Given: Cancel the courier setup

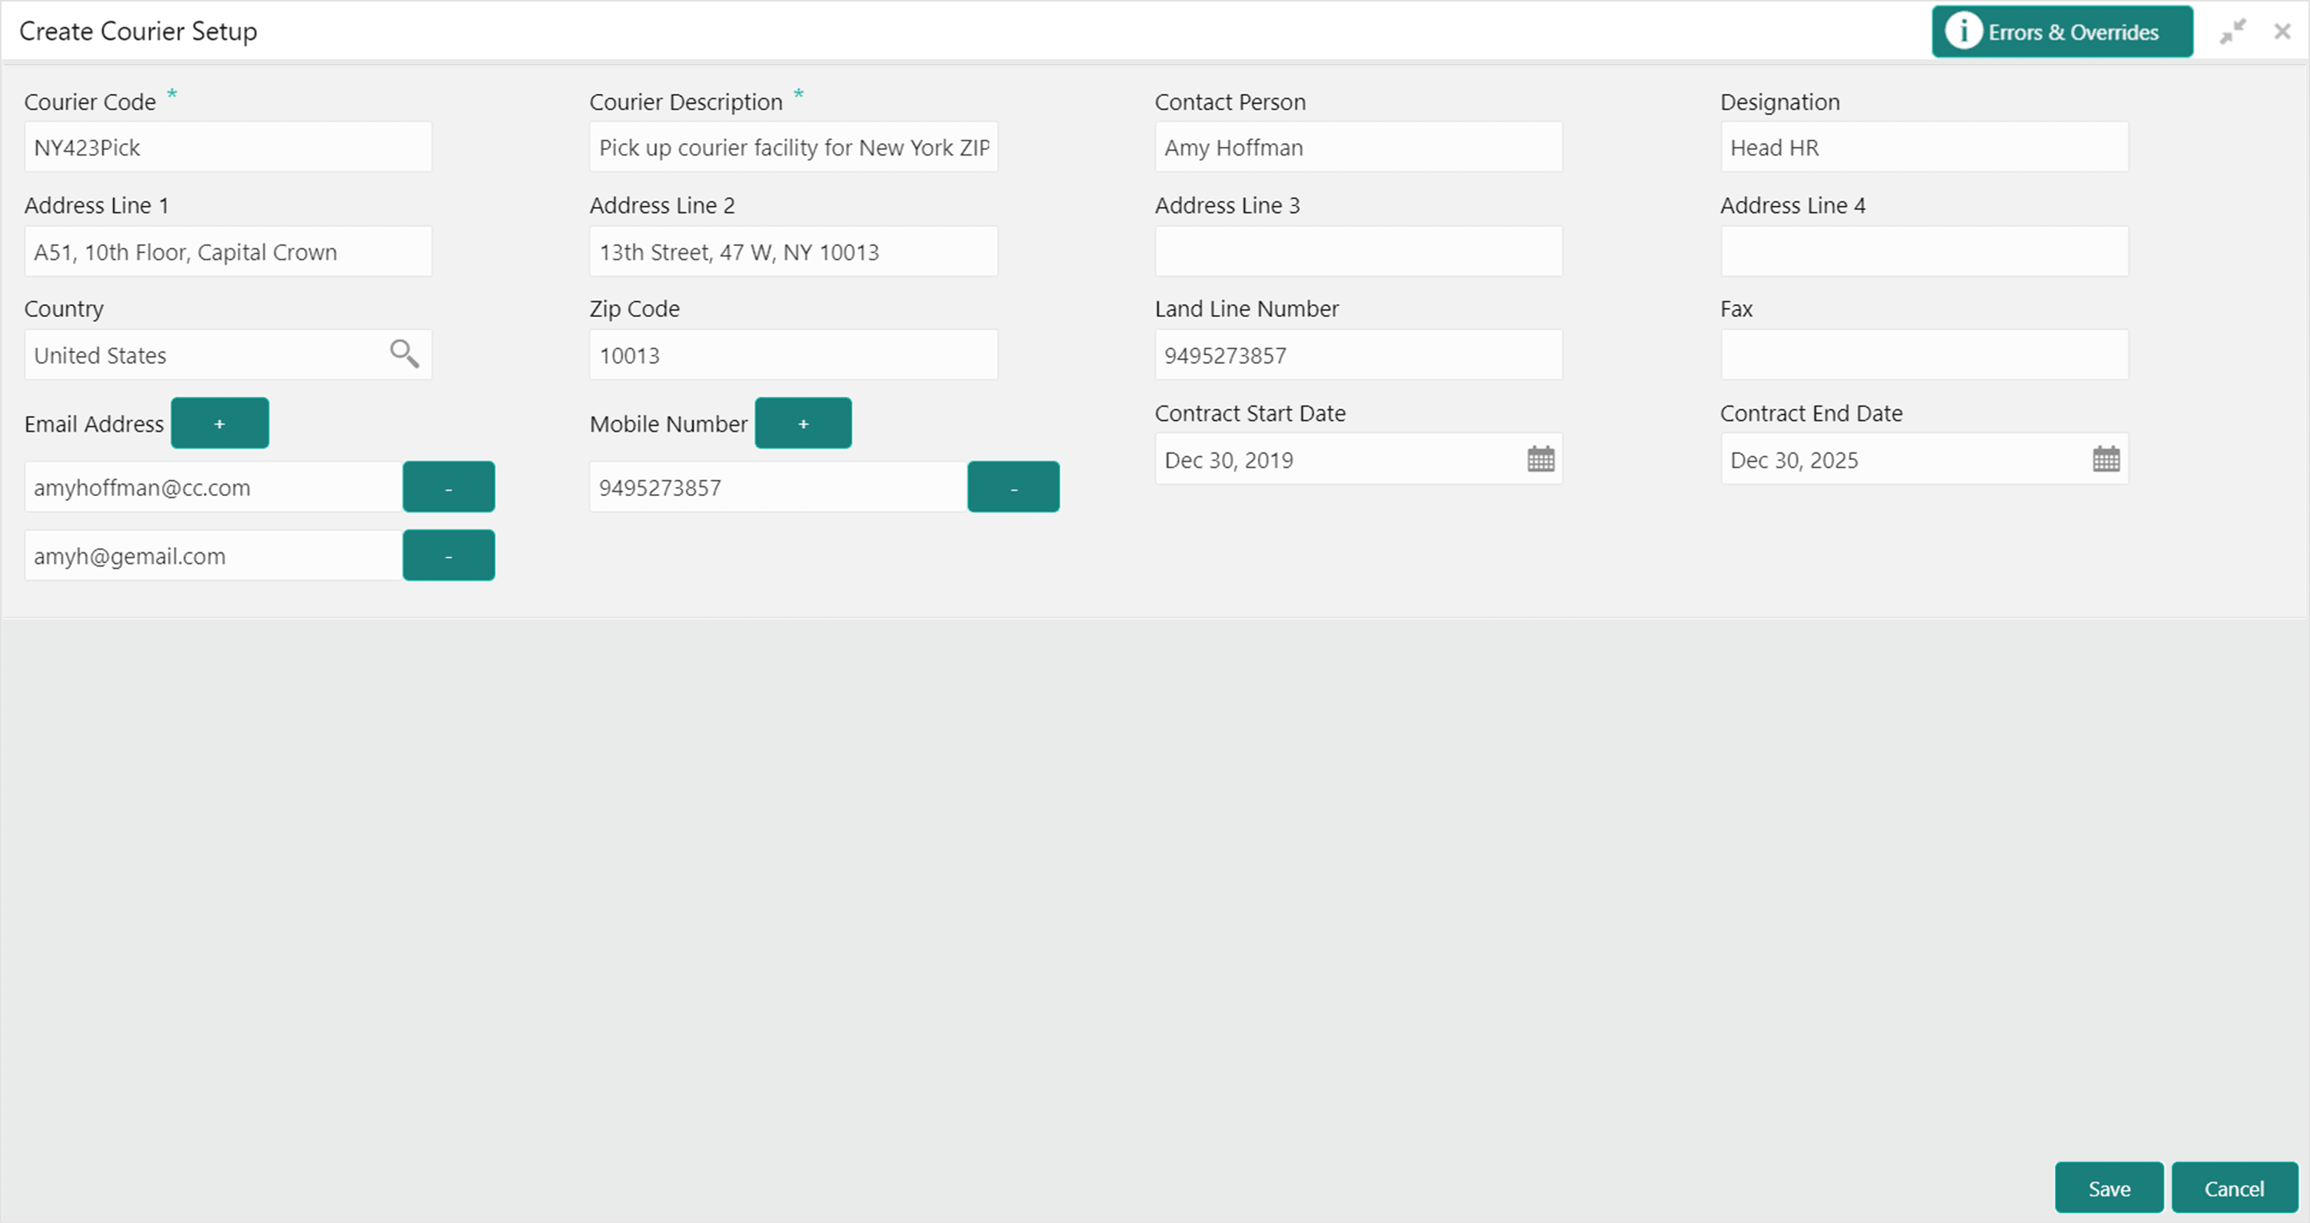Looking at the screenshot, I should pos(2235,1188).
